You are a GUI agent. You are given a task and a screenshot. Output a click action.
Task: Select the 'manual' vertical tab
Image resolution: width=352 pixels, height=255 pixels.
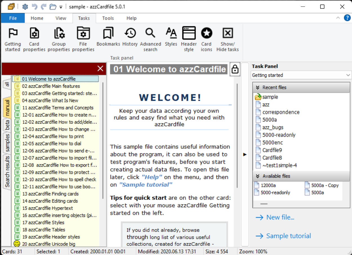click(7, 108)
